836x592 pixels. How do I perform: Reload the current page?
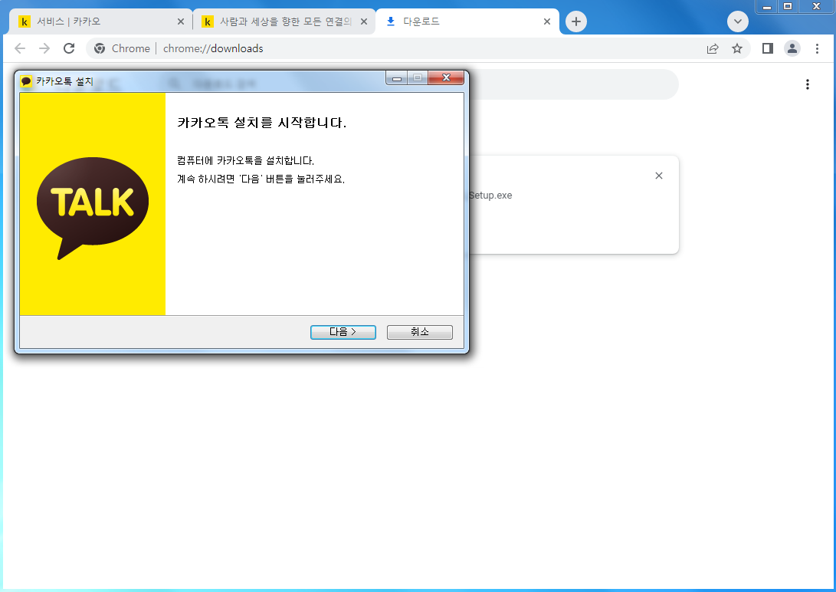(69, 48)
